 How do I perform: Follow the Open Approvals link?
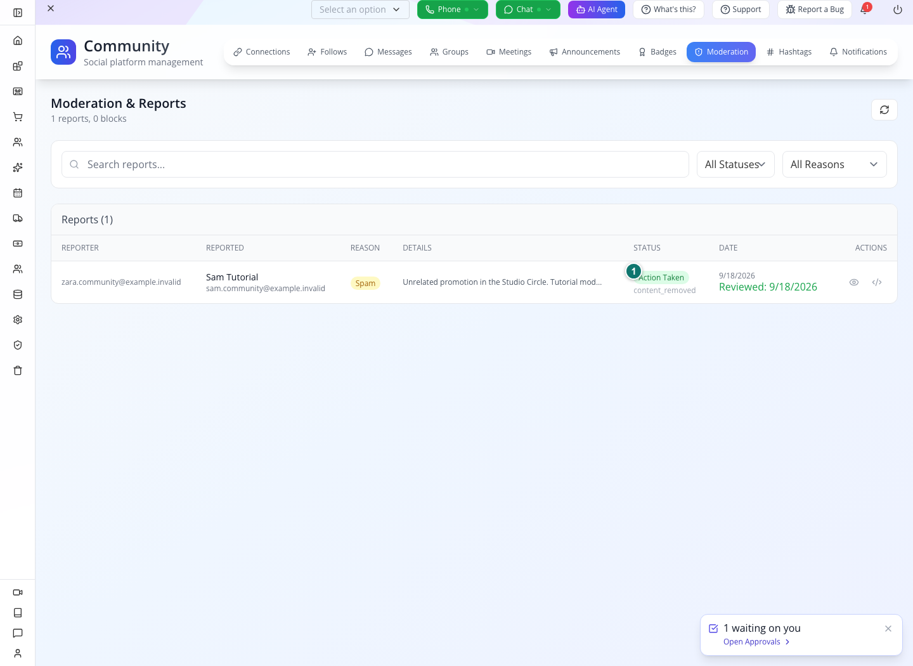coord(756,642)
